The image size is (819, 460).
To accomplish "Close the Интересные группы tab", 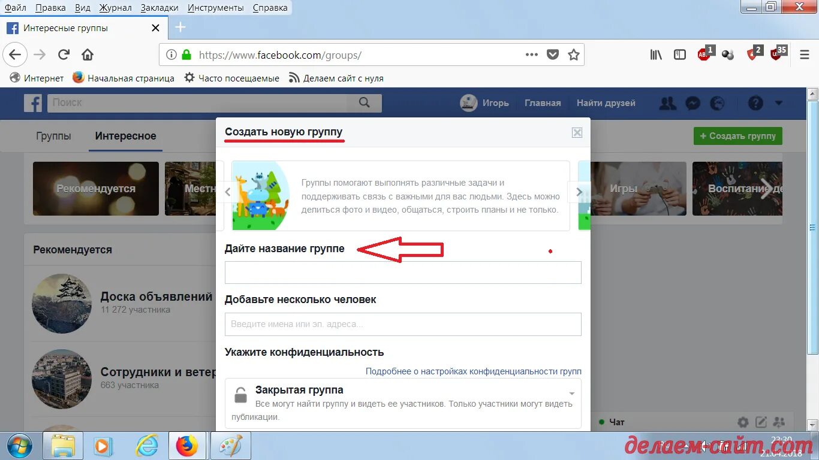I will pos(156,28).
